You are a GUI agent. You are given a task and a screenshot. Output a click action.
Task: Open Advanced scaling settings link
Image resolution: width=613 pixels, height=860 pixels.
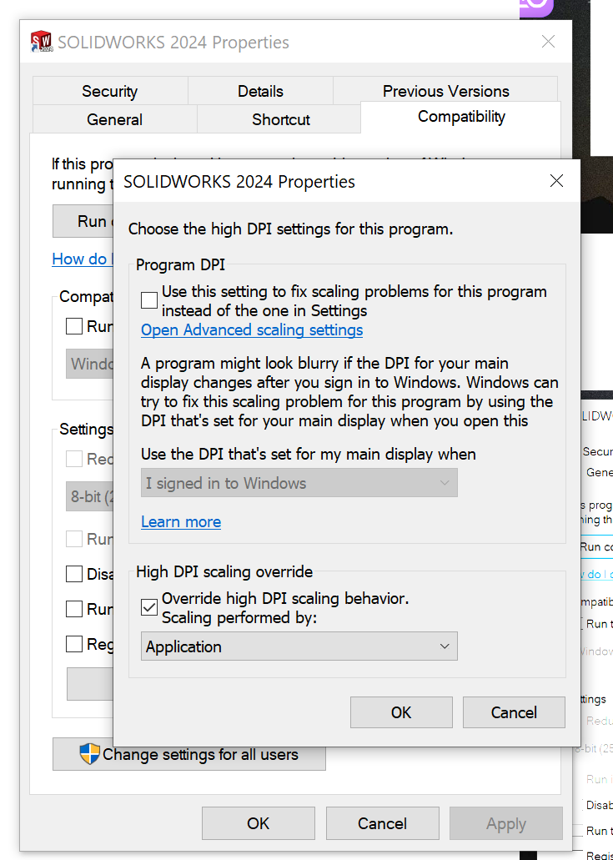252,329
